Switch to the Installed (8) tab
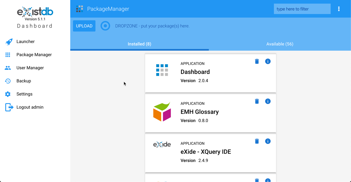 click(139, 44)
